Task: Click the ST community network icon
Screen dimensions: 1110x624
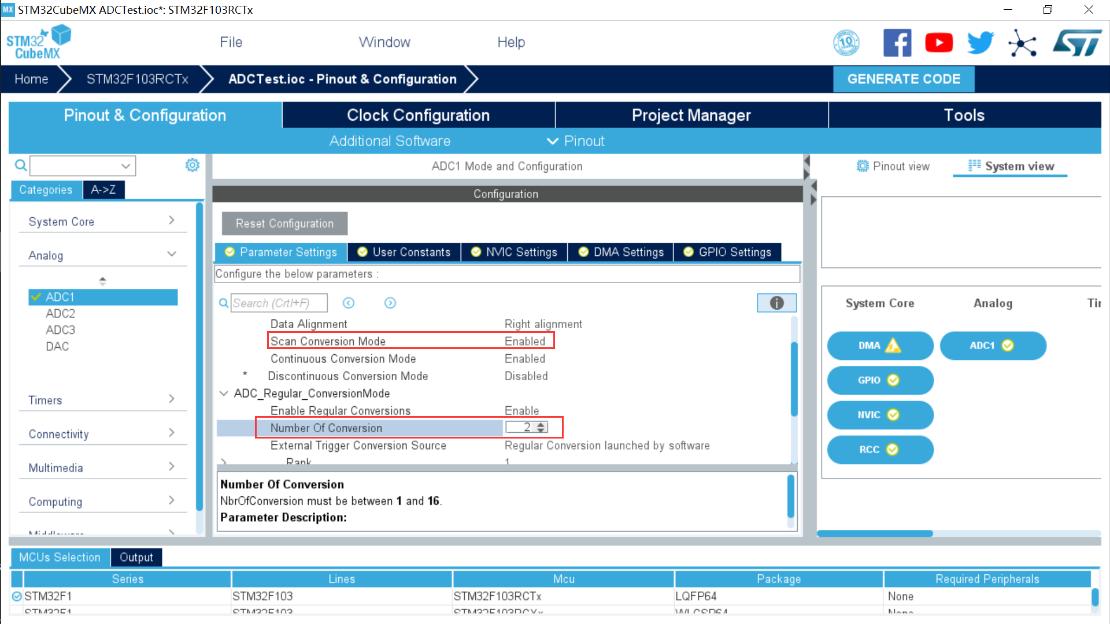Action: tap(1022, 43)
